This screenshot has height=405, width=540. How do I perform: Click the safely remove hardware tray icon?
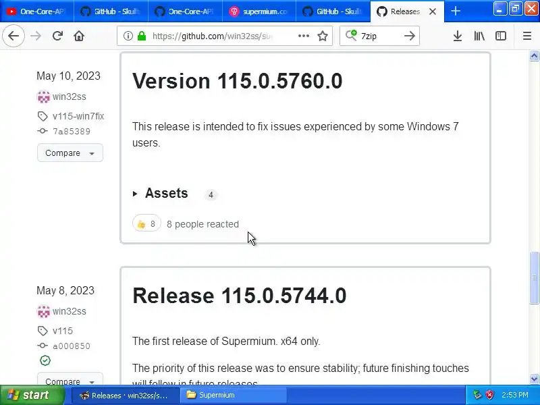point(477,395)
